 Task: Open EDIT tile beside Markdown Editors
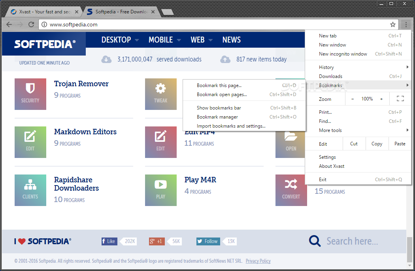pyautogui.click(x=30, y=142)
